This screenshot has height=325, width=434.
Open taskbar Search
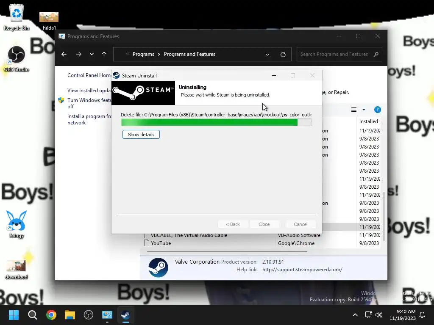(32, 315)
